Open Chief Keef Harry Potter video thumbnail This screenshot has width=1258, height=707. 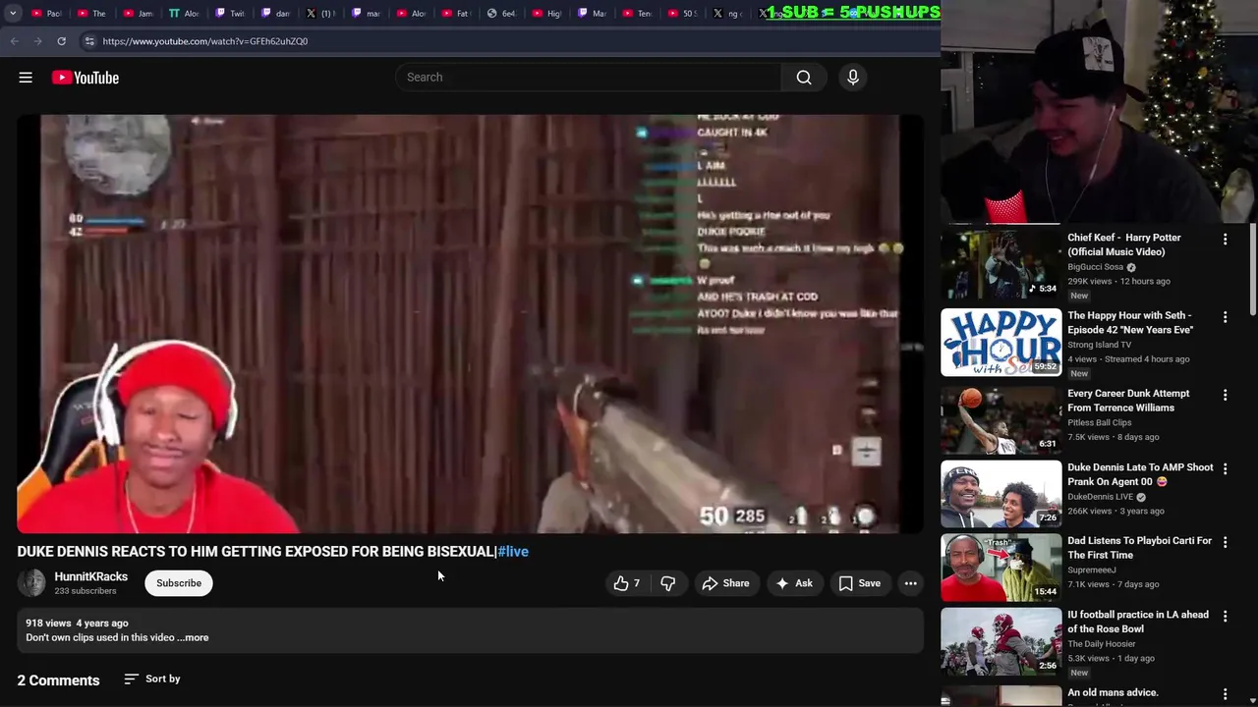coord(1001,265)
